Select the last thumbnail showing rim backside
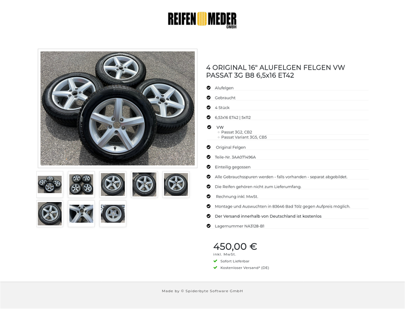405x309 pixels. [x=113, y=214]
